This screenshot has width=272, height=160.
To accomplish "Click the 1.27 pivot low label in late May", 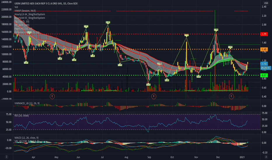I will point(74,60).
